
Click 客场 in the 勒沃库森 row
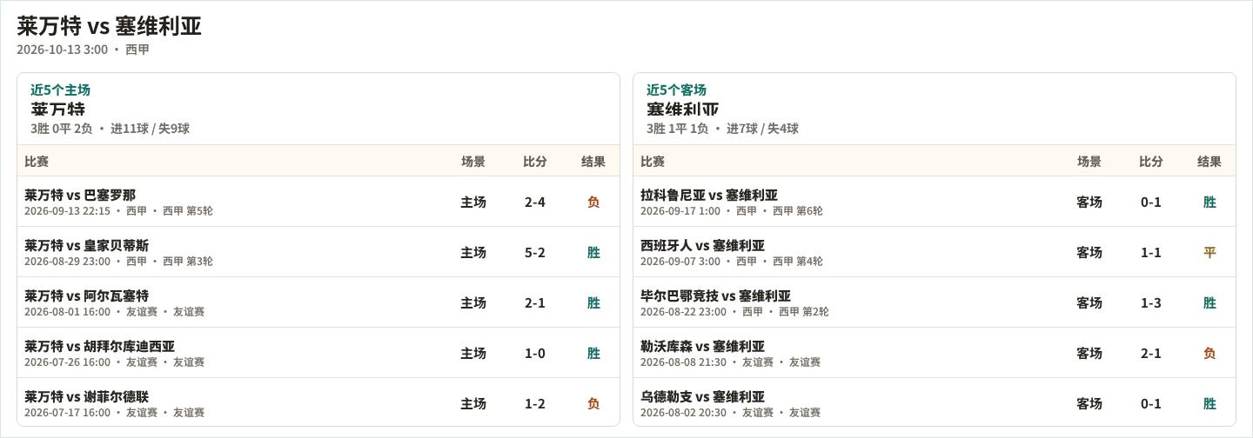point(1089,353)
